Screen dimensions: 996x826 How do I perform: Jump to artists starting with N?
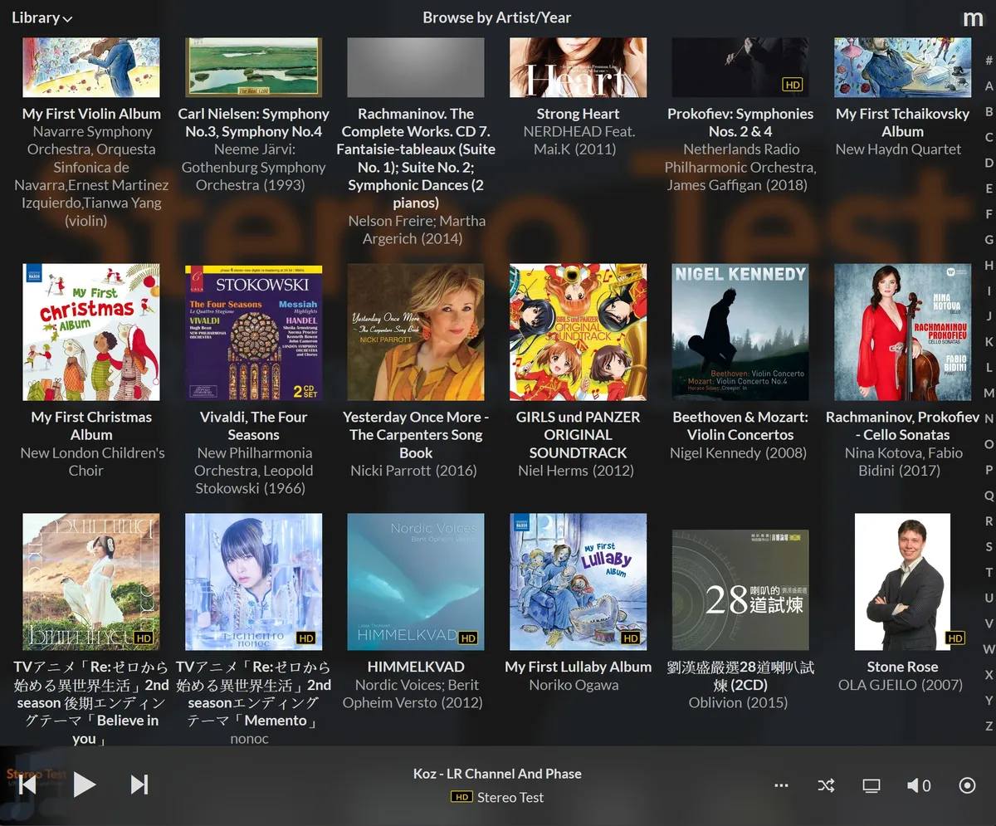(989, 418)
